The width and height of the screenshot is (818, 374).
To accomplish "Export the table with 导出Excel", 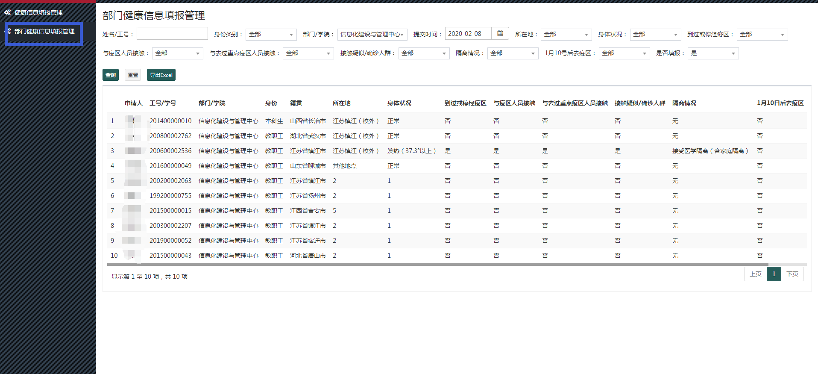I will tap(161, 75).
